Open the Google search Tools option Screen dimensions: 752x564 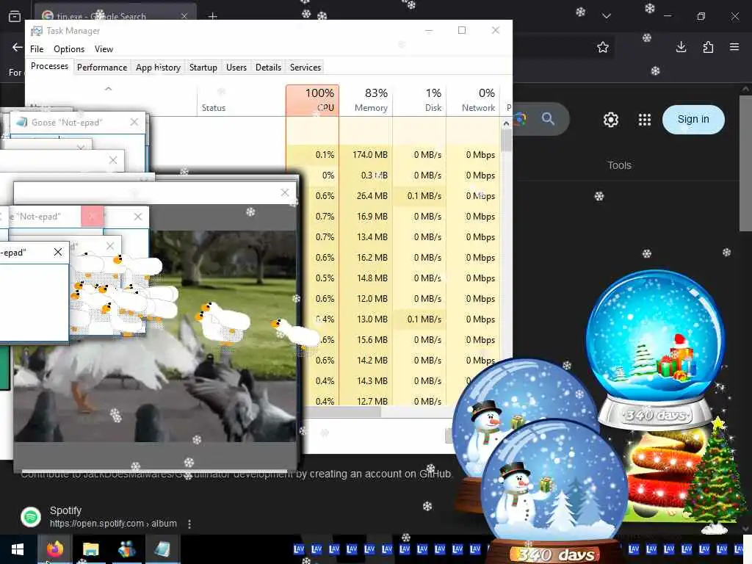[x=619, y=165]
